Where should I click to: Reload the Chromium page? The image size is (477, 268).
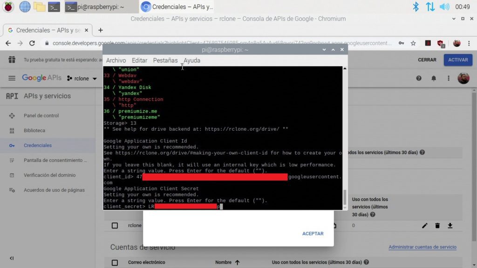32,43
